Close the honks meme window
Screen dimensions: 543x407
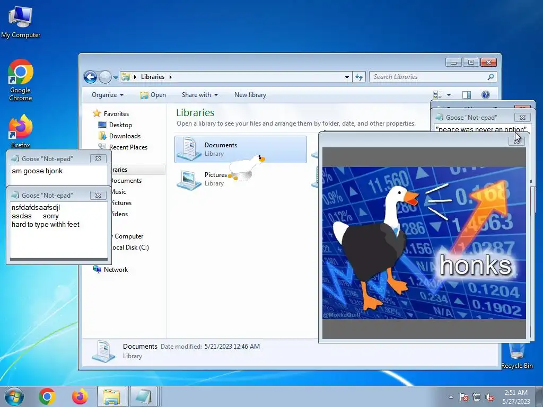click(516, 140)
